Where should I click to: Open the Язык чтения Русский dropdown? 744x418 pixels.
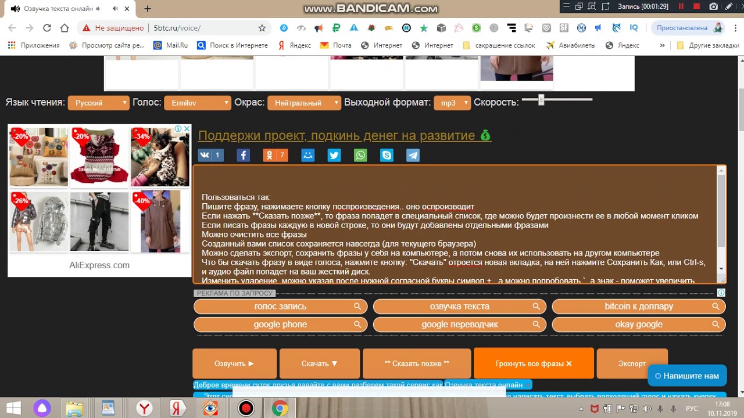(x=98, y=103)
